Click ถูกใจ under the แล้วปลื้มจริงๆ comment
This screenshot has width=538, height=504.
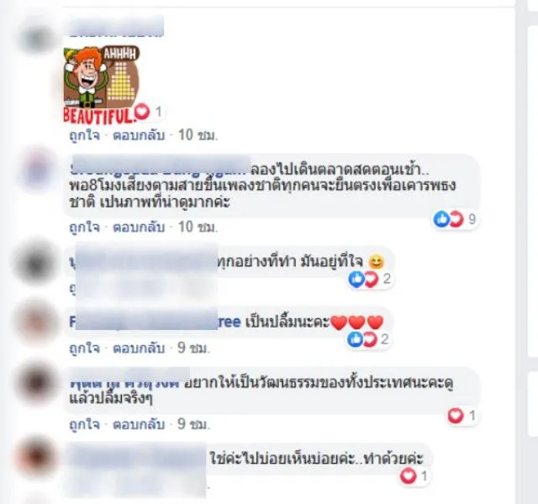click(x=84, y=424)
